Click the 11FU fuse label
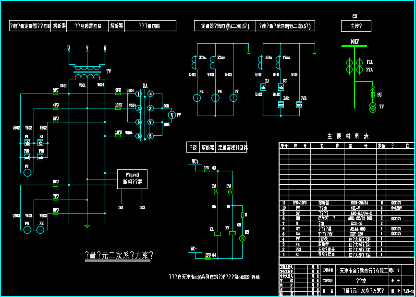Image resolution: width=416 pixels, height=297 pixels. point(119,132)
